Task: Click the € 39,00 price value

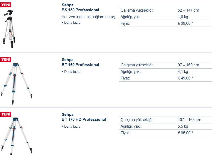Action: click(x=185, y=23)
